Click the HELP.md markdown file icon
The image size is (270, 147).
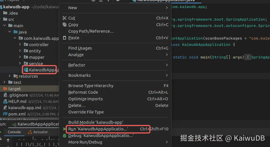tap(5, 101)
